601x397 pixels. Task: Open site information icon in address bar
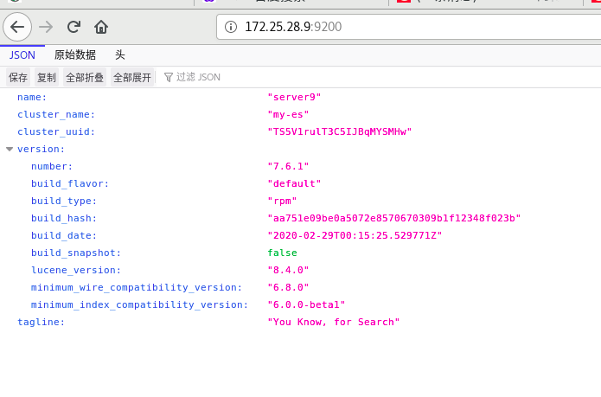(231, 27)
